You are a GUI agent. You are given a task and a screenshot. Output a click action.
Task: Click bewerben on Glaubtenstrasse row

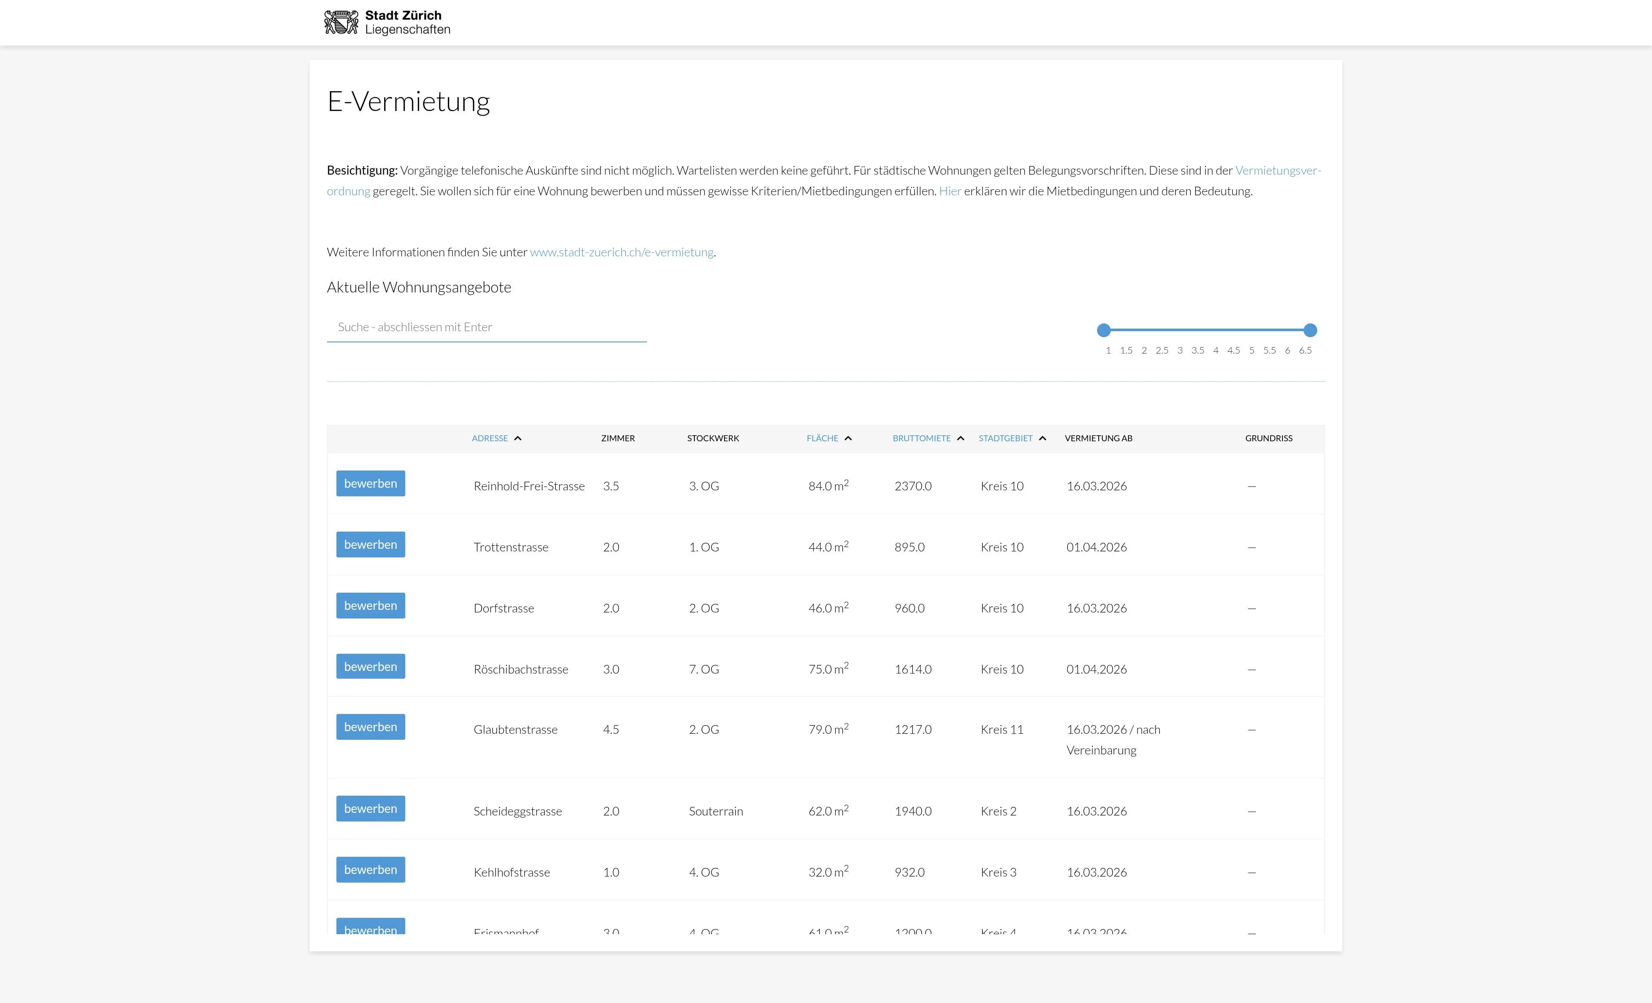370,727
